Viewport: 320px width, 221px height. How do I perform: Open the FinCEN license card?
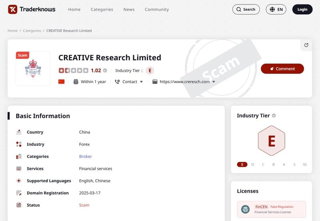point(272,209)
